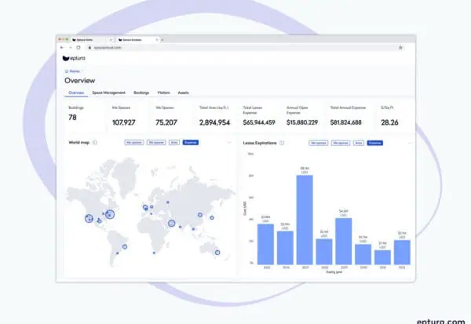Open the more options menu on World map panel
The image size is (471, 324).
click(x=229, y=142)
